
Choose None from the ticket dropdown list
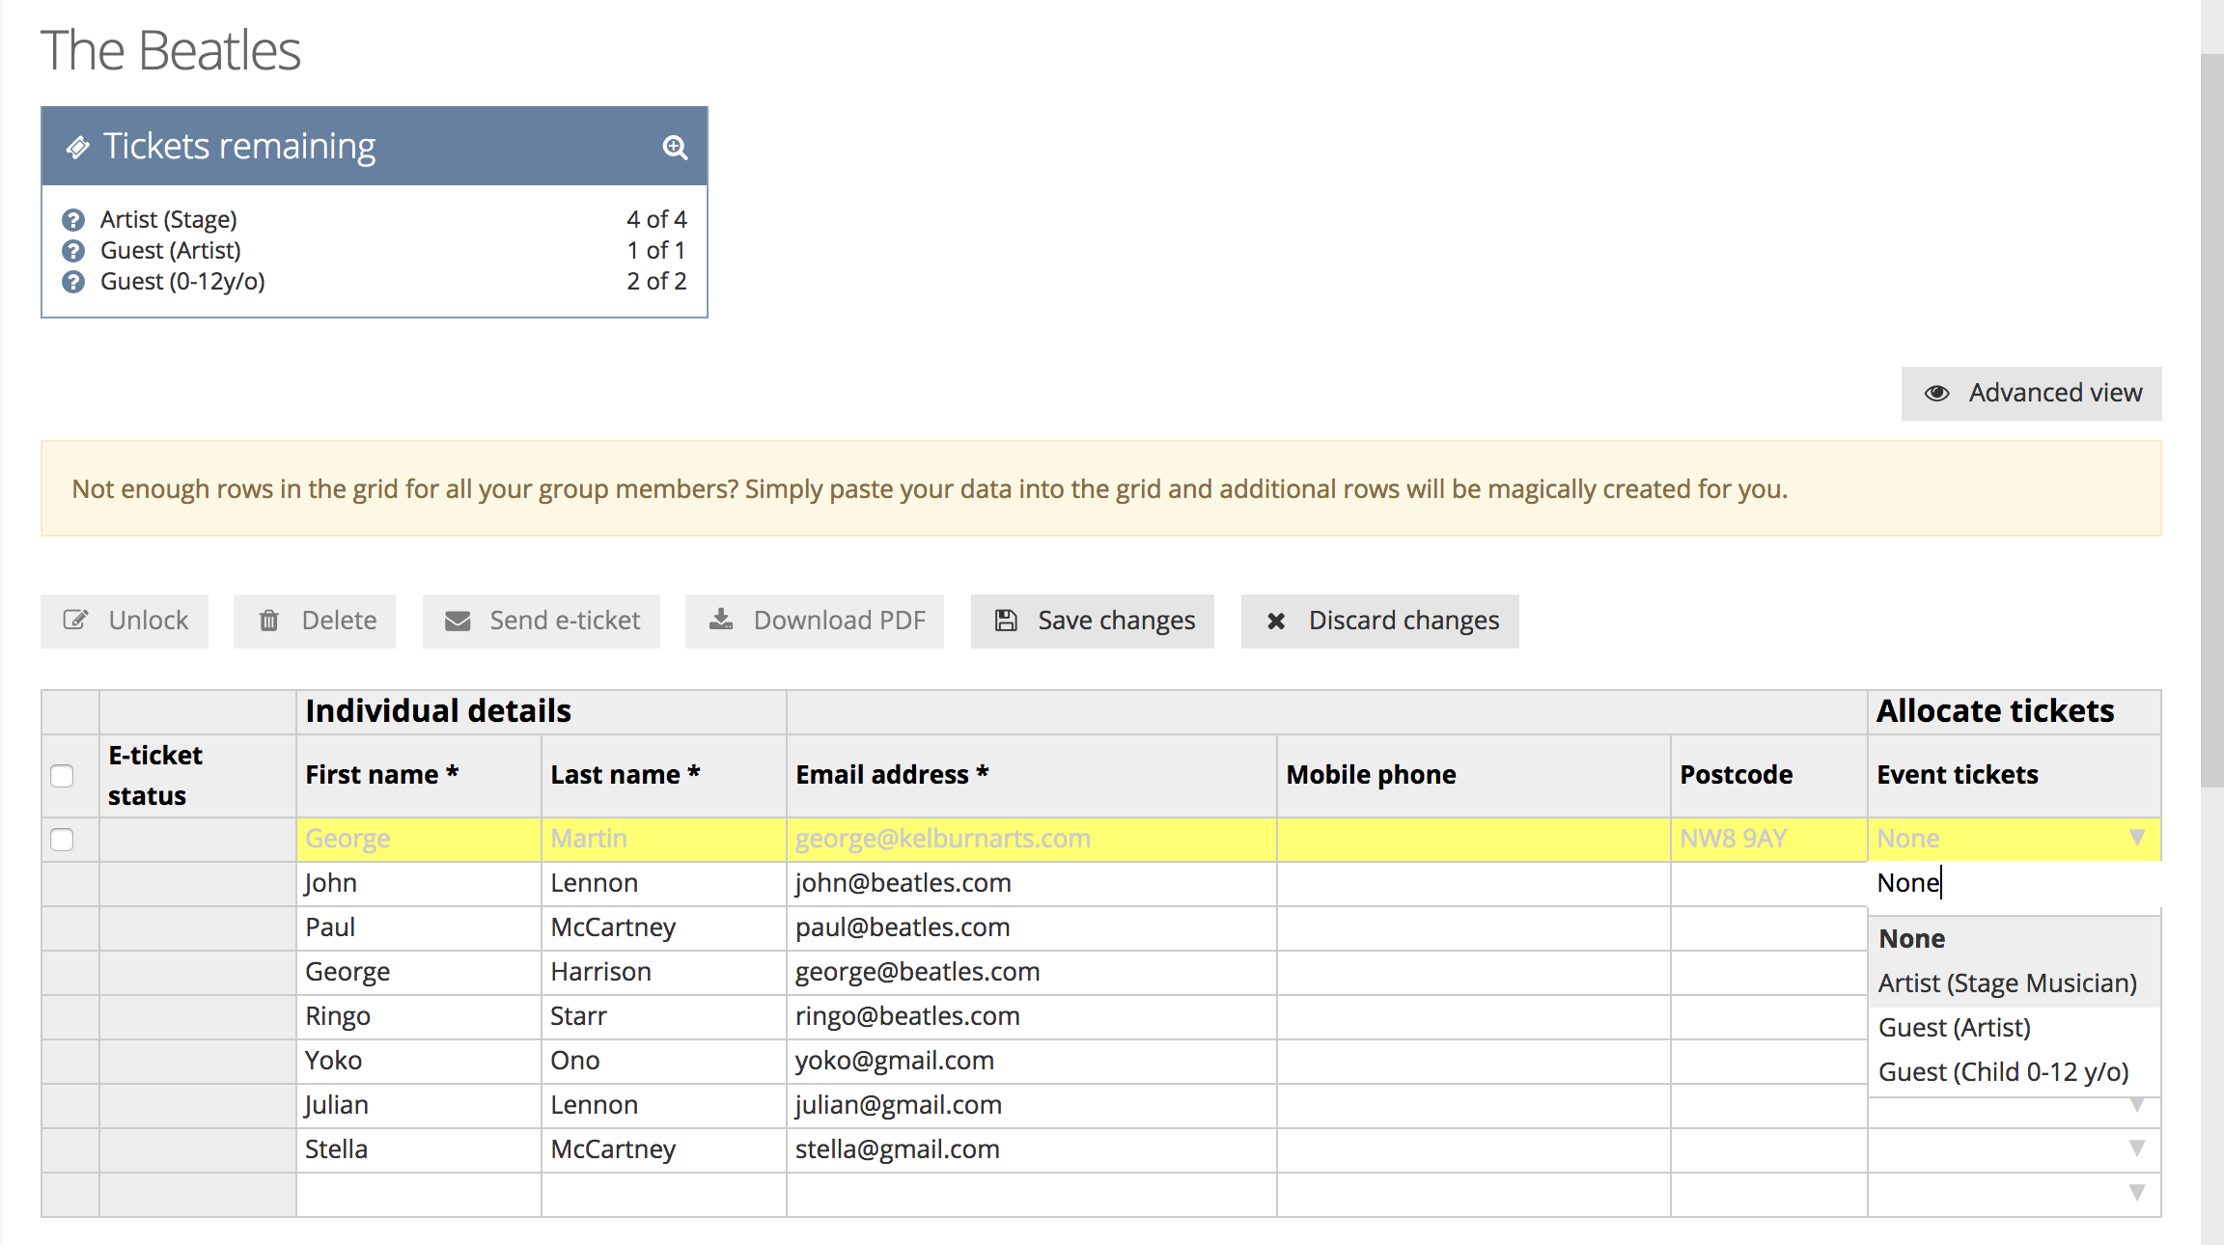click(2015, 938)
